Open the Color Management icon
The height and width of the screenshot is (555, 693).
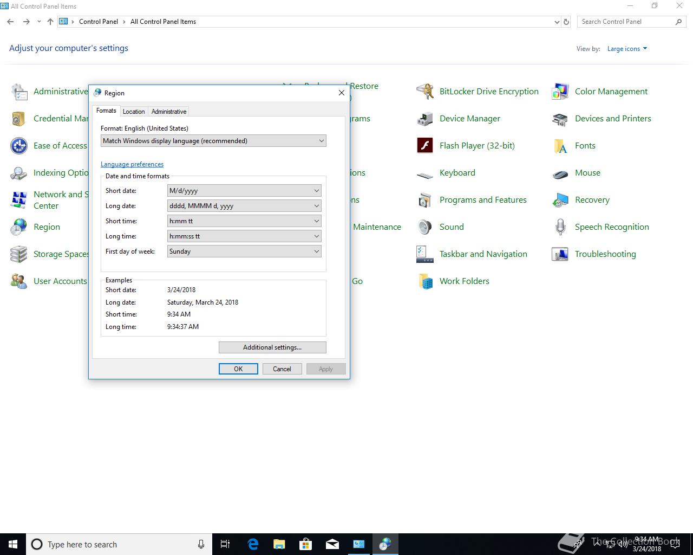click(560, 92)
